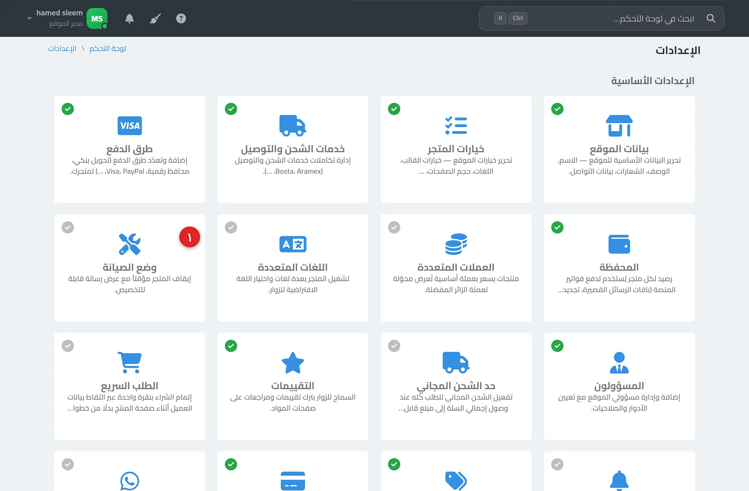The height and width of the screenshot is (491, 749).
Task: Click the MS user avatar
Action: pos(97,18)
